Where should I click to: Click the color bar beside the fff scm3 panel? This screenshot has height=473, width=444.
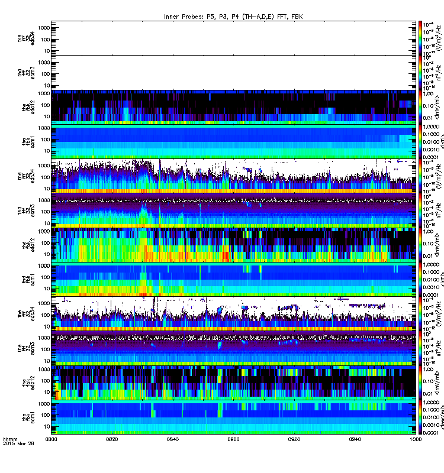tap(420, 348)
